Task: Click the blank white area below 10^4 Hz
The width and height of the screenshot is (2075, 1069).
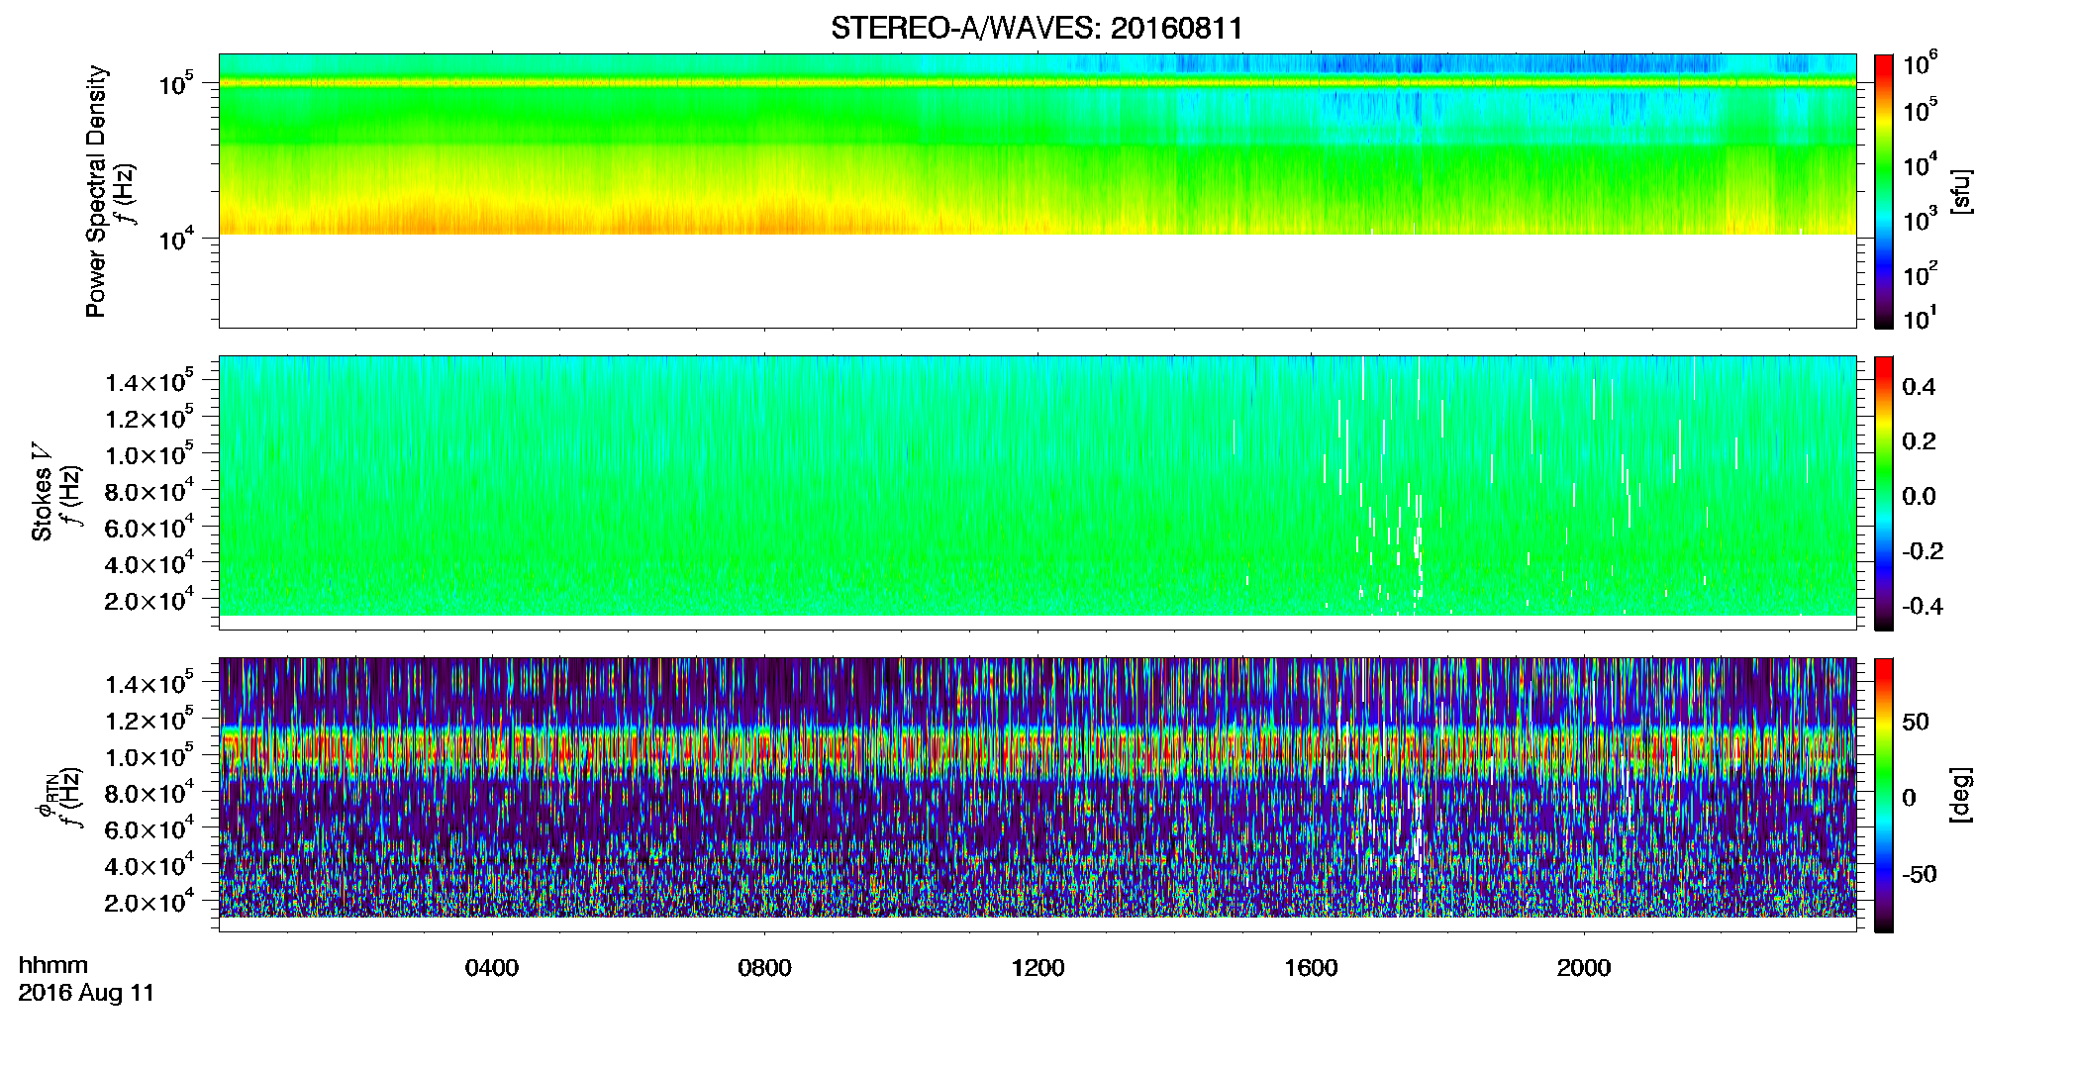Action: point(1037,281)
